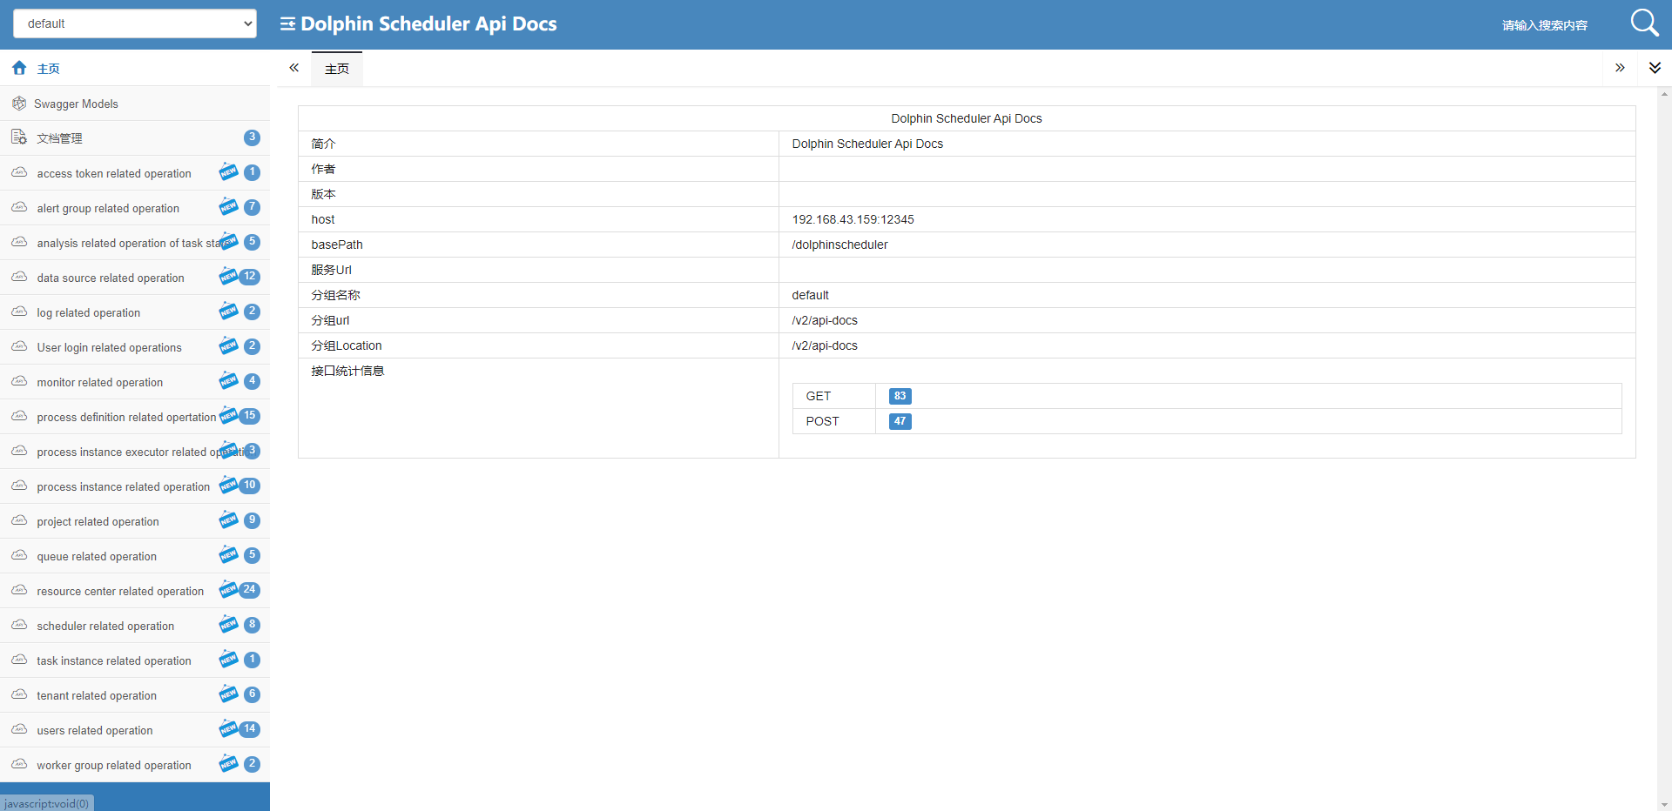
Task: Click the scrollbar down arrow
Action: (1664, 805)
